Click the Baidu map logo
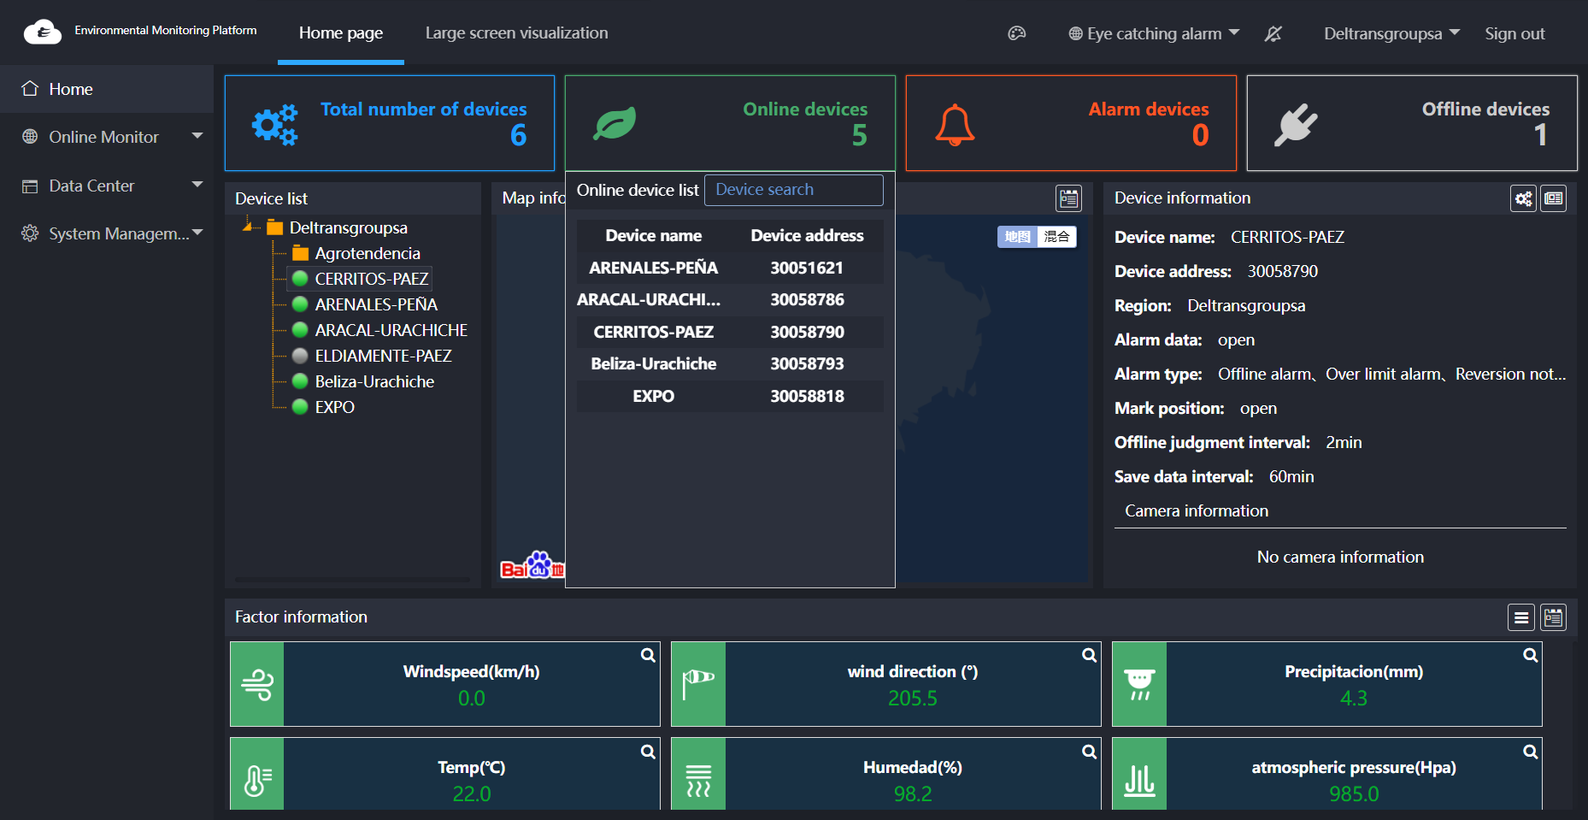This screenshot has height=820, width=1588. pos(532,565)
